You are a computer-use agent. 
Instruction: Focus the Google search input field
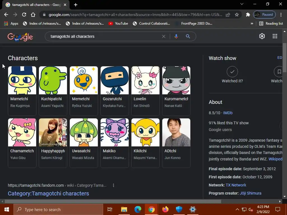click(x=105, y=36)
